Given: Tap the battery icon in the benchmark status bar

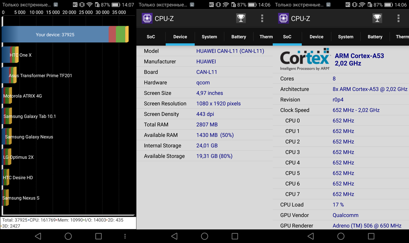Looking at the screenshot, I should coord(116,5).
